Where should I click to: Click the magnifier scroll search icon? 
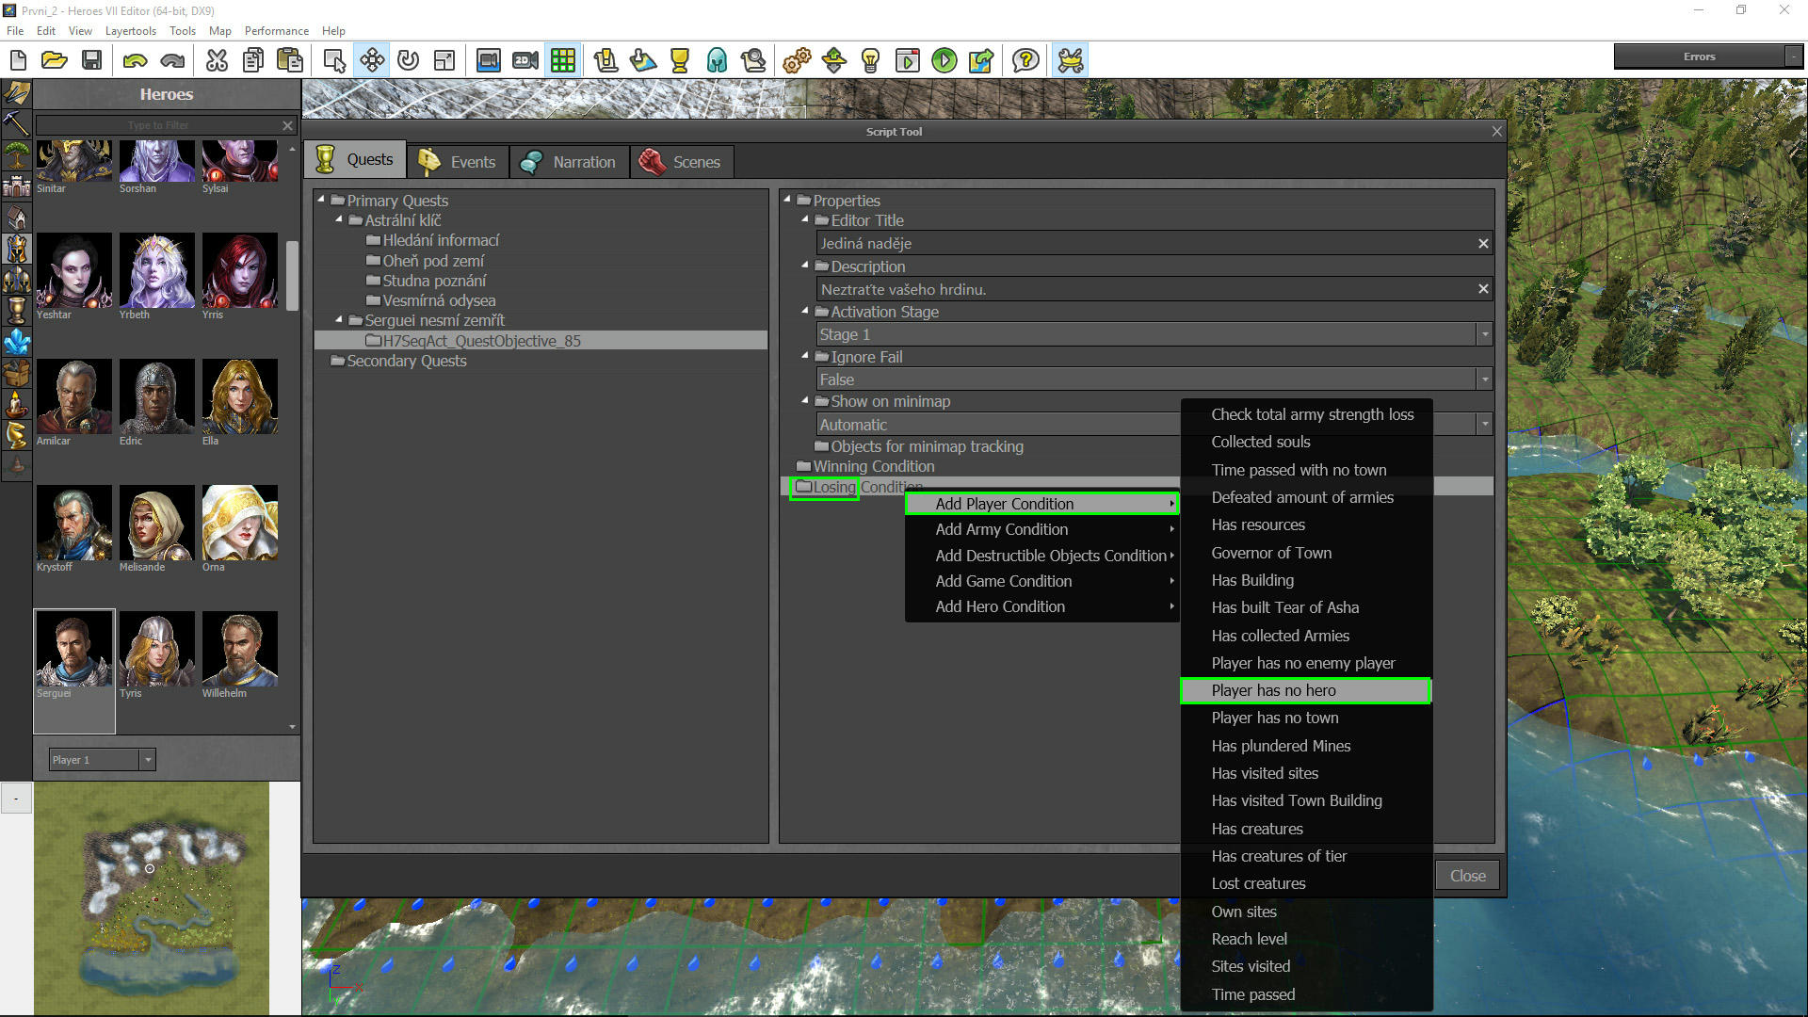753,61
